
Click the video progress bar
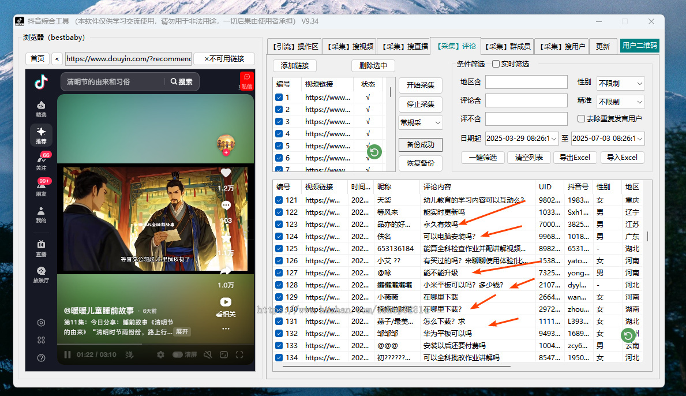pos(156,345)
